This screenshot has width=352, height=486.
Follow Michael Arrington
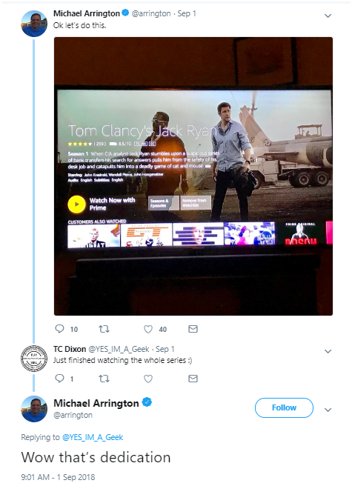pos(284,407)
